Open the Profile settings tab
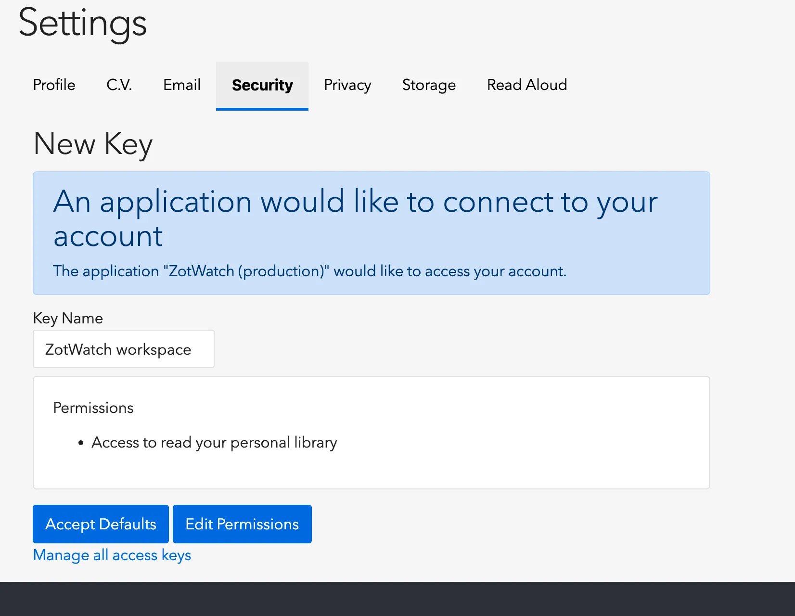The width and height of the screenshot is (795, 616). 54,85
